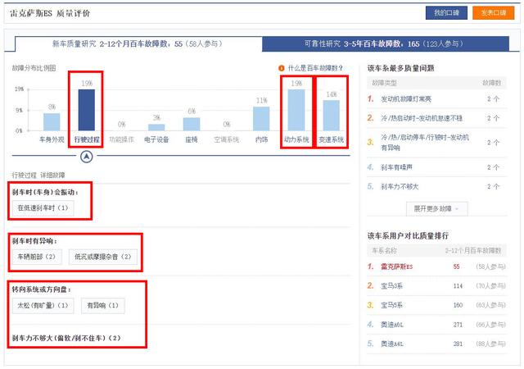Screen dimensions: 524x369
Task: Click 刹车力不够大(偏软/刹不住车)（2）entry
Action: click(66, 338)
